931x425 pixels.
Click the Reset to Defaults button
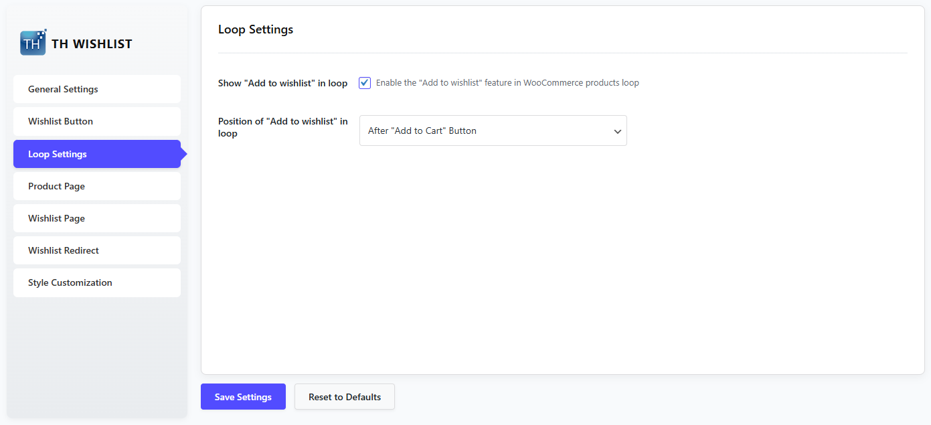click(x=344, y=397)
